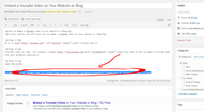Click the link quicktag button
The width and height of the screenshot is (204, 112).
point(15,25)
